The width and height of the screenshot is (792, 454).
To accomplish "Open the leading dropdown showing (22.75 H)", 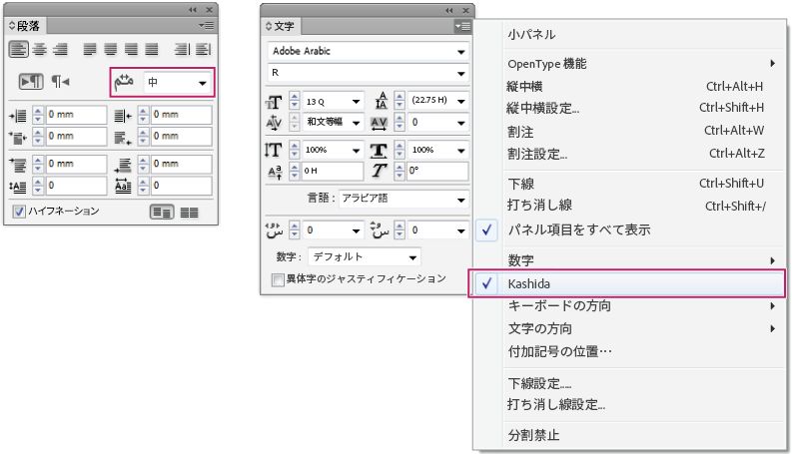I will (438, 101).
